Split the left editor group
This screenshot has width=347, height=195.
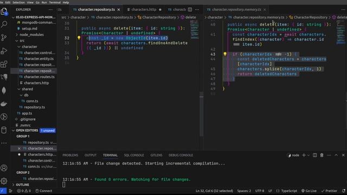click(190, 10)
